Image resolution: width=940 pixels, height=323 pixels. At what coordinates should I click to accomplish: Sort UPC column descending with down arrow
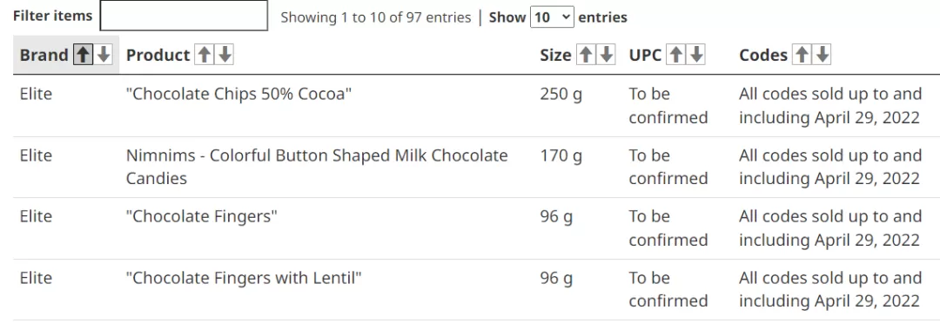[x=696, y=55]
